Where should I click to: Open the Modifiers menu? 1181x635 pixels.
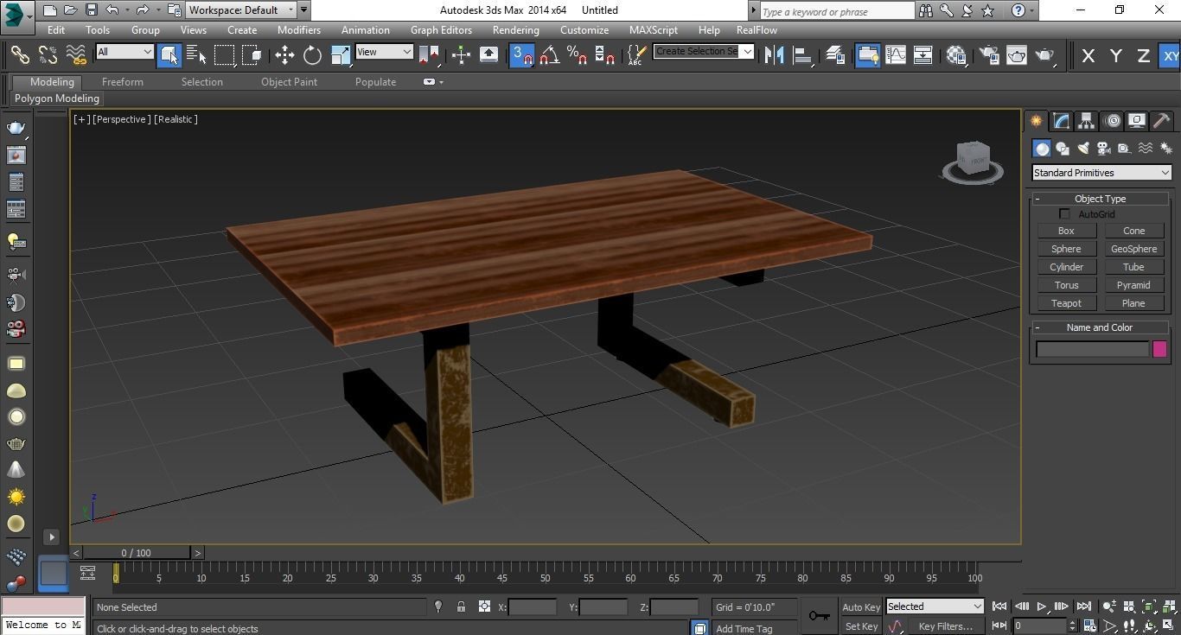[299, 29]
